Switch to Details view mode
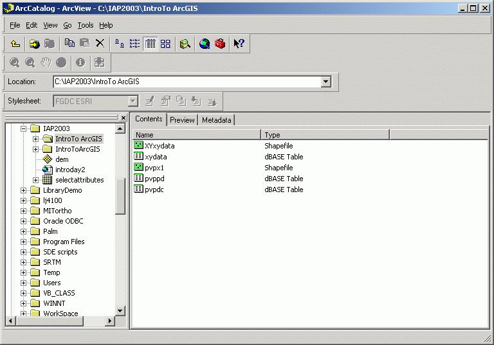494x345 pixels. (x=150, y=44)
